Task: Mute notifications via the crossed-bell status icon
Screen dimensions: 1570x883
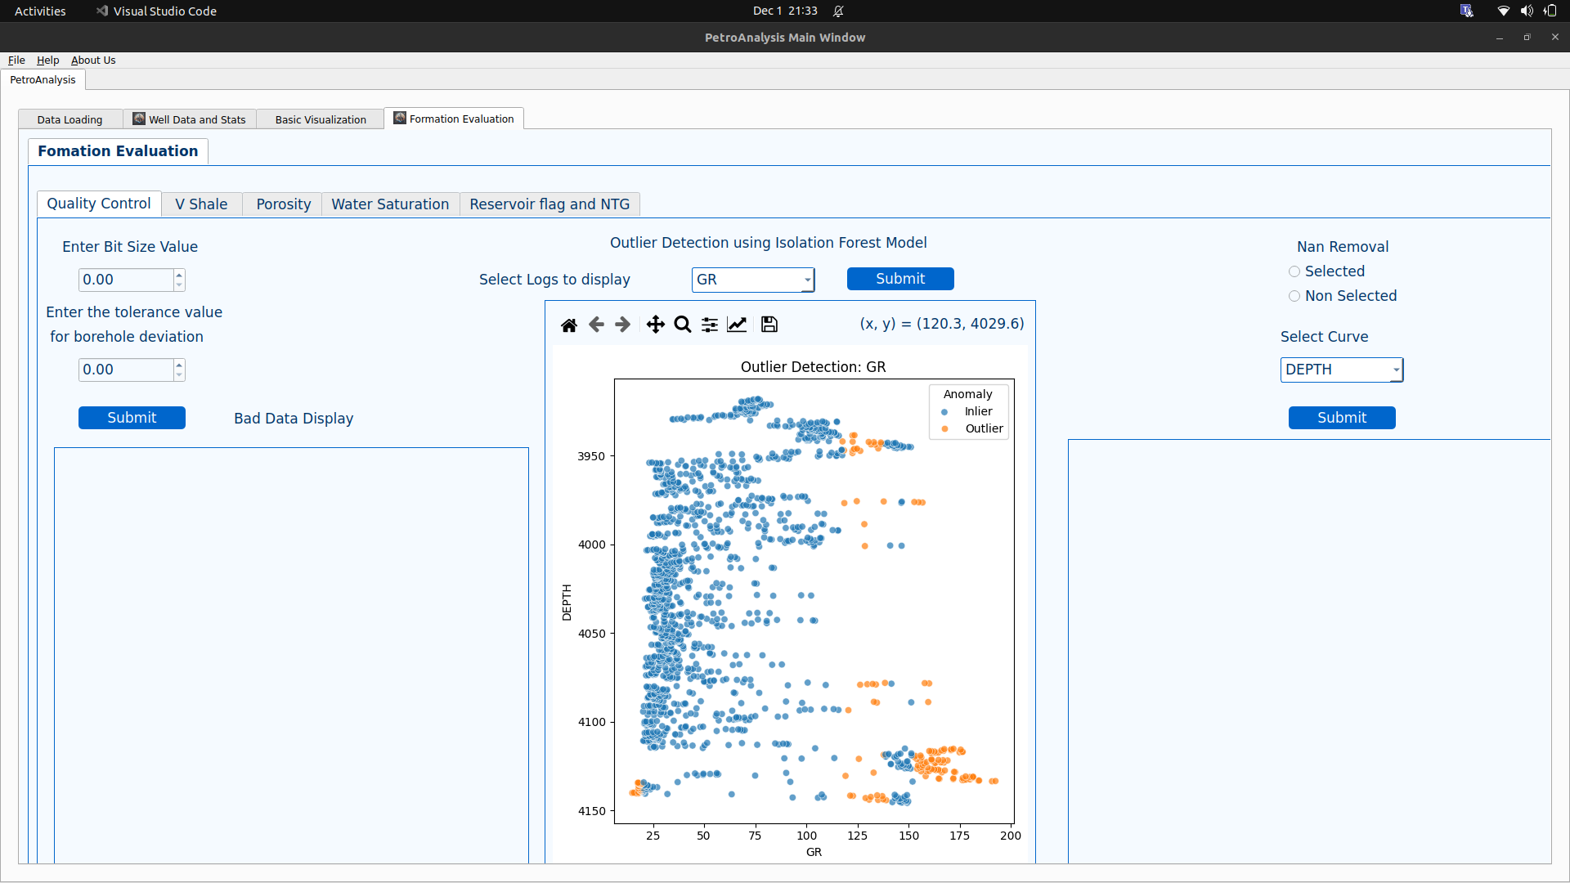Action: click(837, 11)
